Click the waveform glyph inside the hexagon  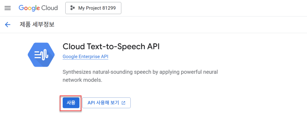pyautogui.click(x=41, y=55)
